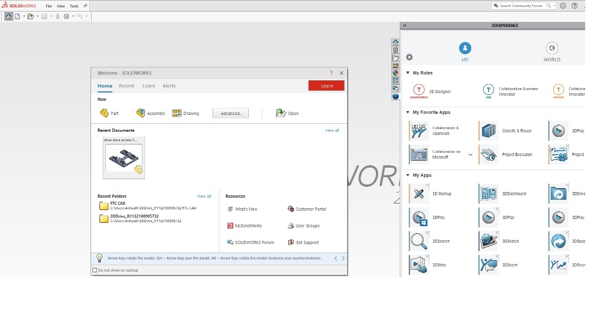Image resolution: width=616 pixels, height=334 pixels.
Task: Open the 3DEXPERIENCE globe task pane tab
Action: click(396, 96)
